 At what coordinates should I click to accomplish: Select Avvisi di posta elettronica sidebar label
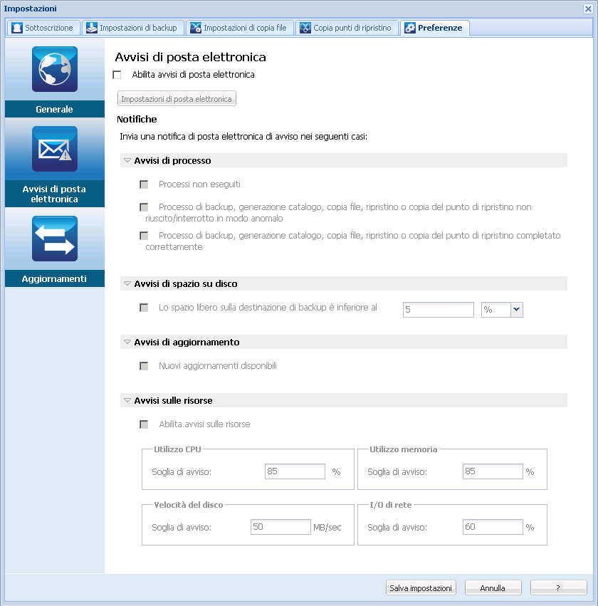coord(55,194)
